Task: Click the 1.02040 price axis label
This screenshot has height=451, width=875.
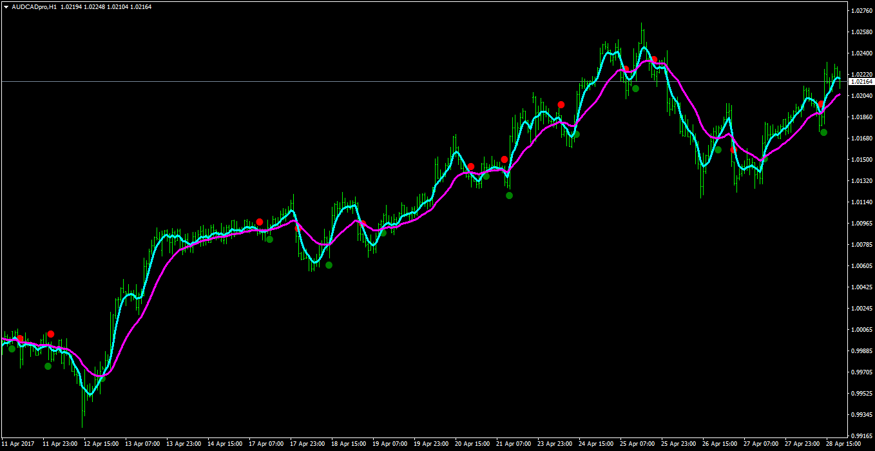Action: pos(861,96)
